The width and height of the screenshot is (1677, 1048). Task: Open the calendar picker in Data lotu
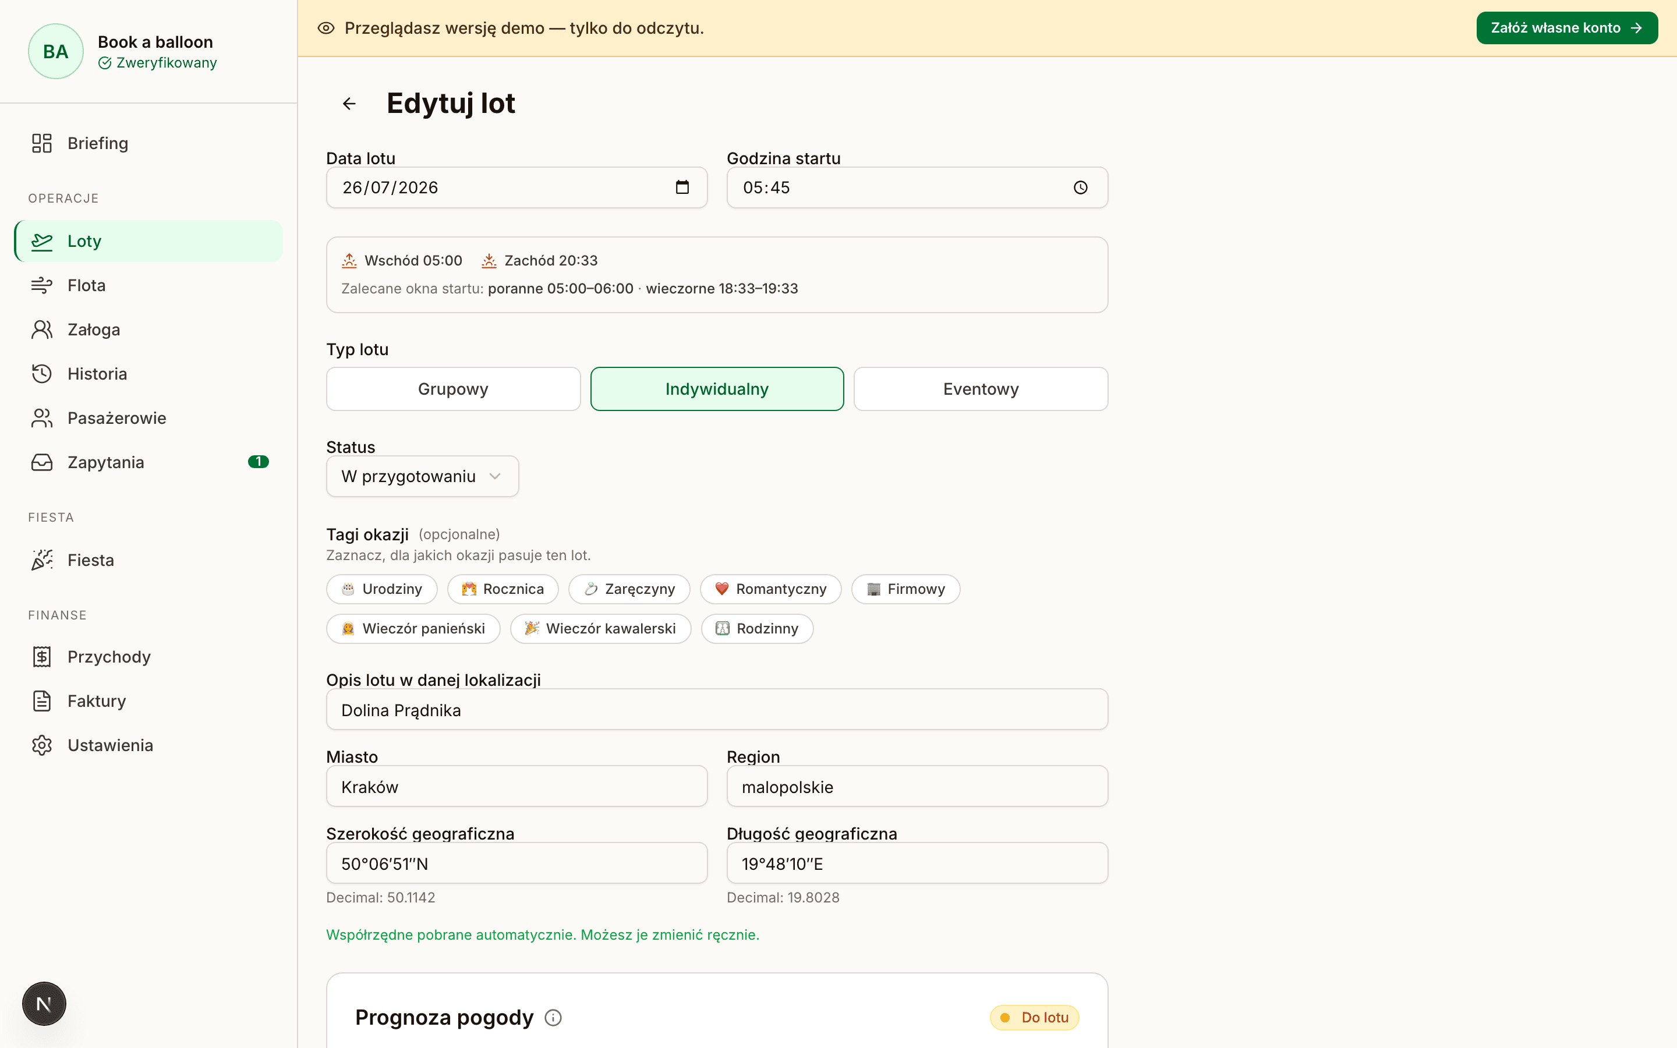682,187
